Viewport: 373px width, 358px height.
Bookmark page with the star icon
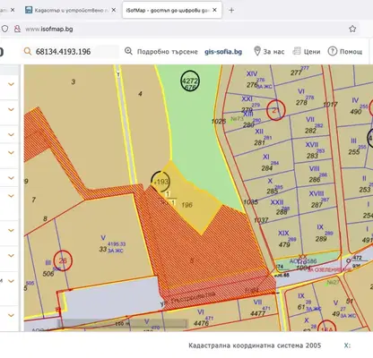pyautogui.click(x=352, y=29)
